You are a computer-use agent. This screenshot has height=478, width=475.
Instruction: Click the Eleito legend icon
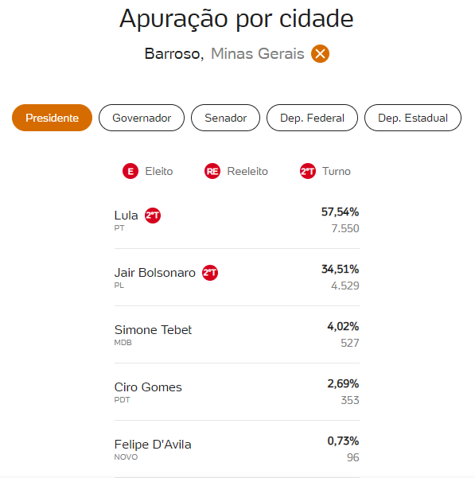coord(130,171)
